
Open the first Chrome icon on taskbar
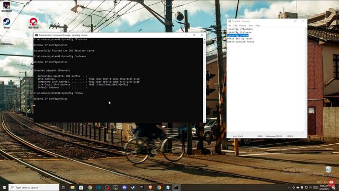coord(90,187)
